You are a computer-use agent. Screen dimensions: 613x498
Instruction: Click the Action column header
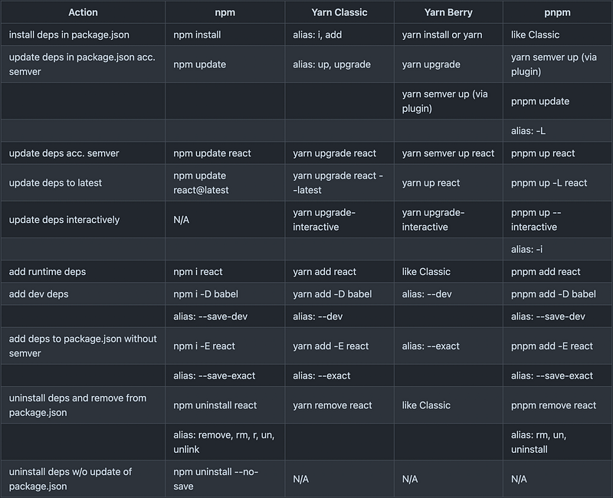[x=83, y=12]
